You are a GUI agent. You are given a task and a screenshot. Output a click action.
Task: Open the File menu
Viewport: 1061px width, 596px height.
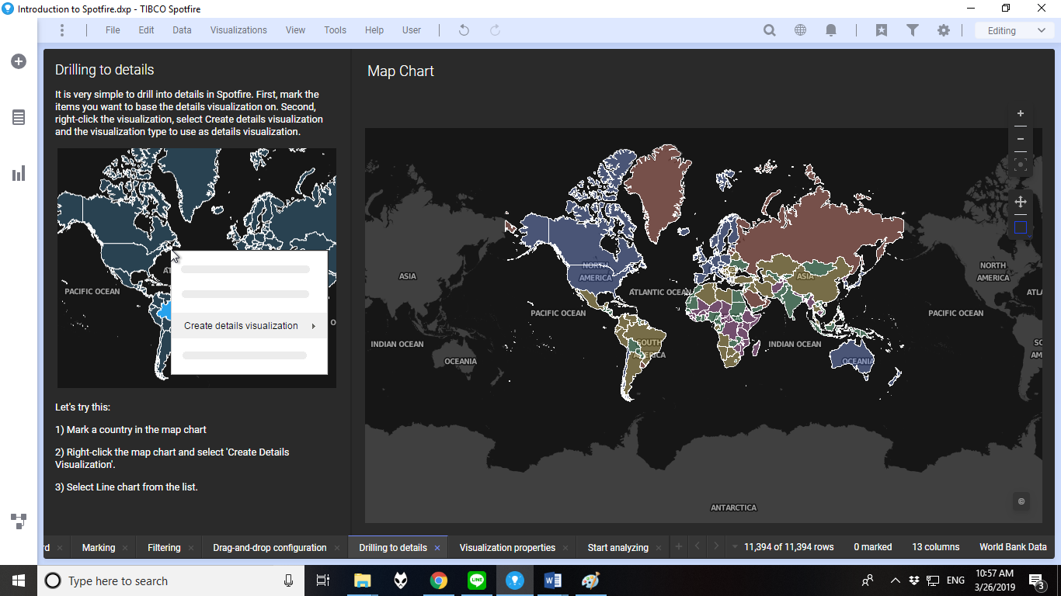113,30
